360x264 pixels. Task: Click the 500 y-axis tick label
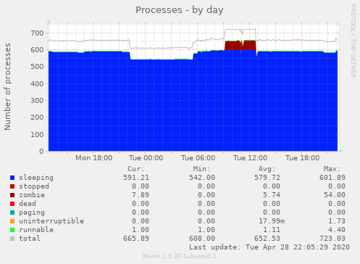tap(37, 67)
